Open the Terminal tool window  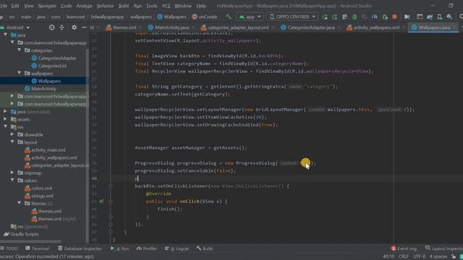pyautogui.click(x=37, y=248)
